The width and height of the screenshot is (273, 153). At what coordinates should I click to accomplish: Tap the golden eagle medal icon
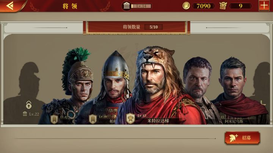[223, 6]
